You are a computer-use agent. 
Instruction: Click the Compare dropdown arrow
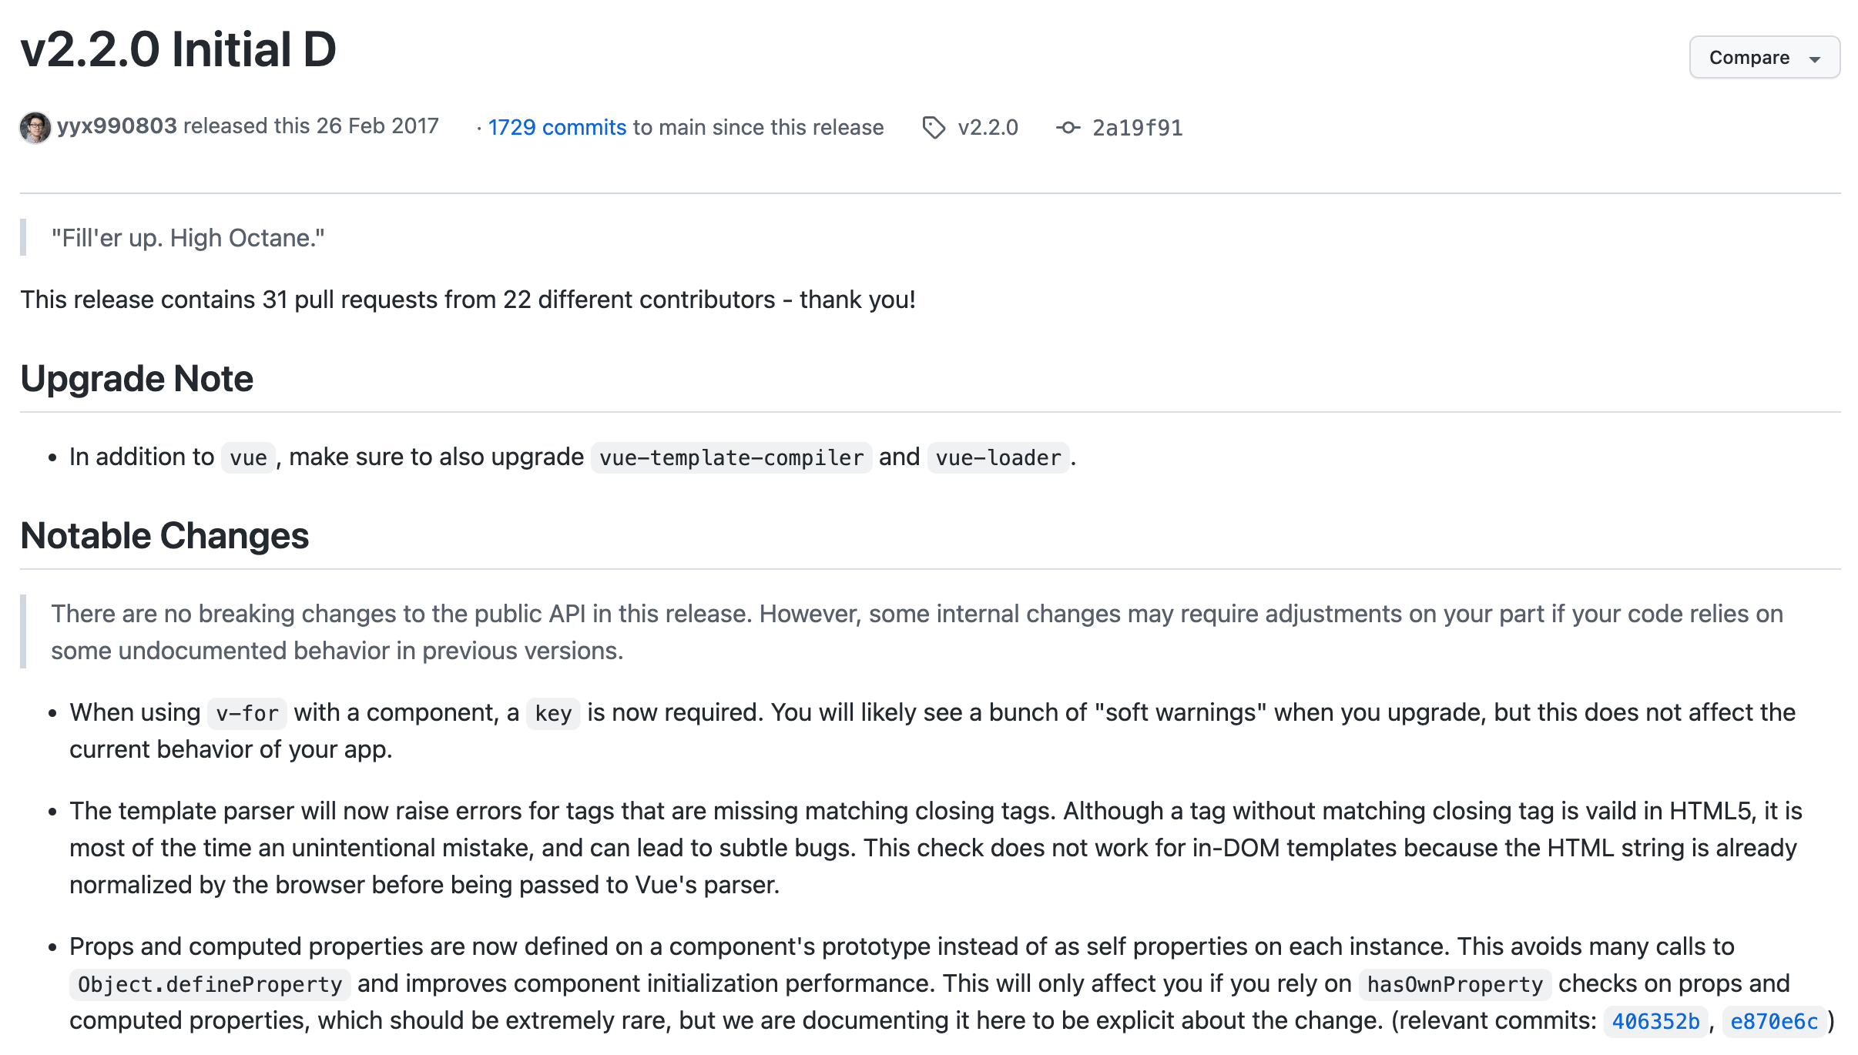(x=1815, y=59)
